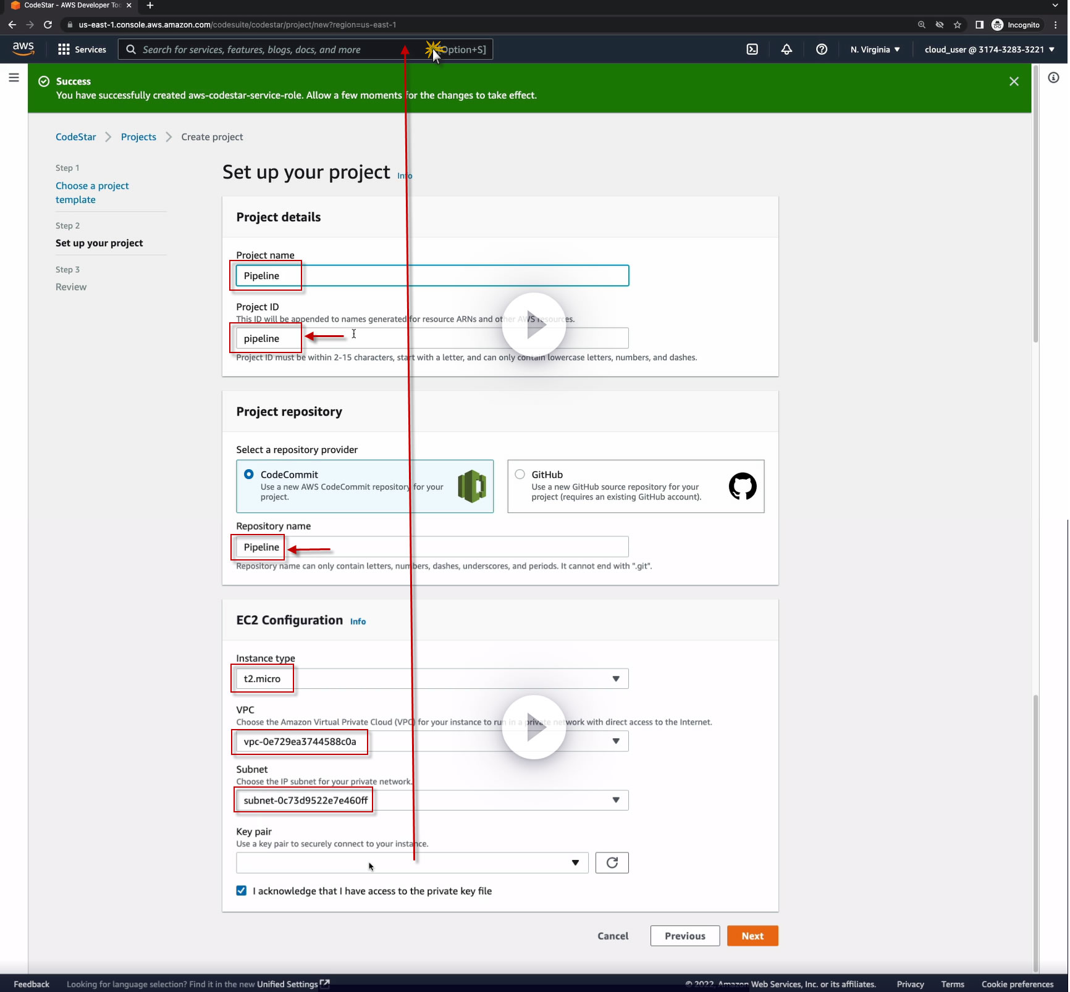Viewport: 1070px width, 992px height.
Task: Open the N. Virginia region selector
Action: coord(875,49)
